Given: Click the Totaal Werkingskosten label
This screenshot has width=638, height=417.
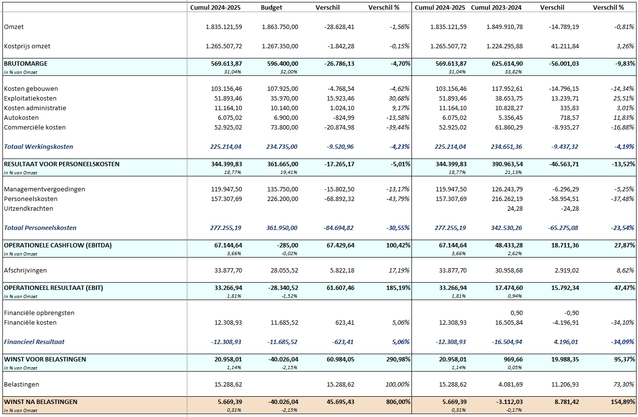Looking at the screenshot, I should 39,147.
